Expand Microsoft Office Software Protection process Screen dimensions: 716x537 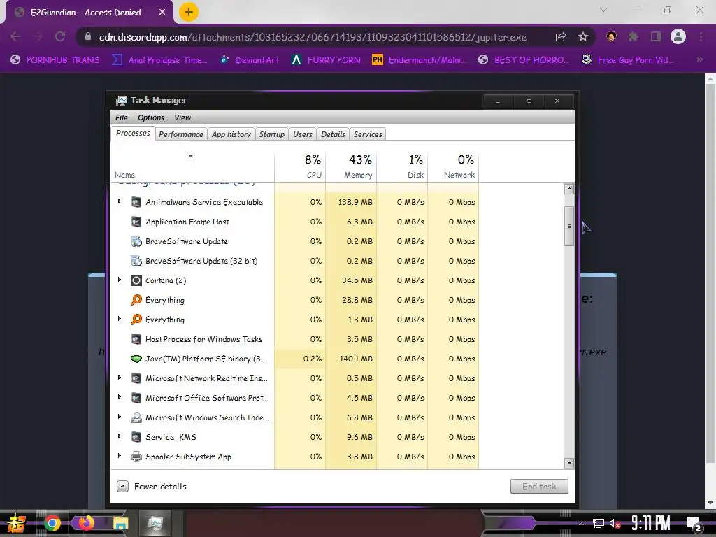pos(120,397)
